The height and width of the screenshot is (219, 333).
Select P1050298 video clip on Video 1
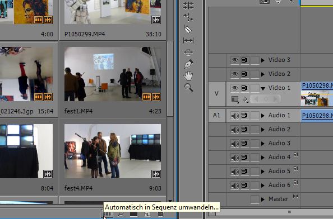coord(317,94)
